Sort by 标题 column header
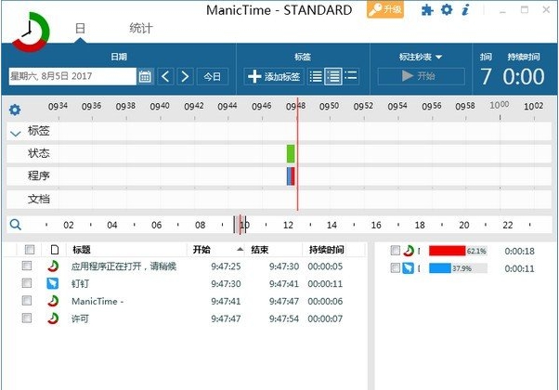The width and height of the screenshot is (559, 390). coord(82,250)
